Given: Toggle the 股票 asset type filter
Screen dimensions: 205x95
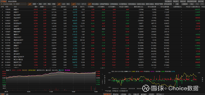Looking at the screenshot, I should pyautogui.click(x=34, y=4).
